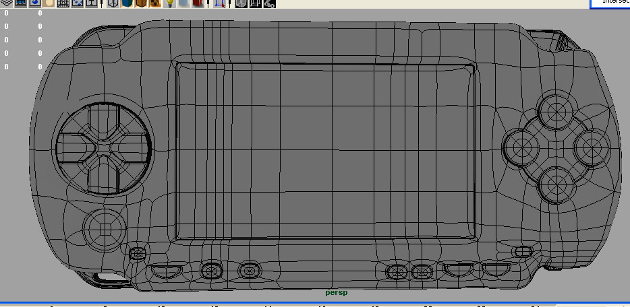Click the highlighted beige icon in panel toolbar
Image resolution: width=630 pixels, height=307 pixels.
49,3
